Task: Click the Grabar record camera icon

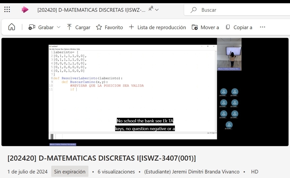Action: tap(32, 27)
